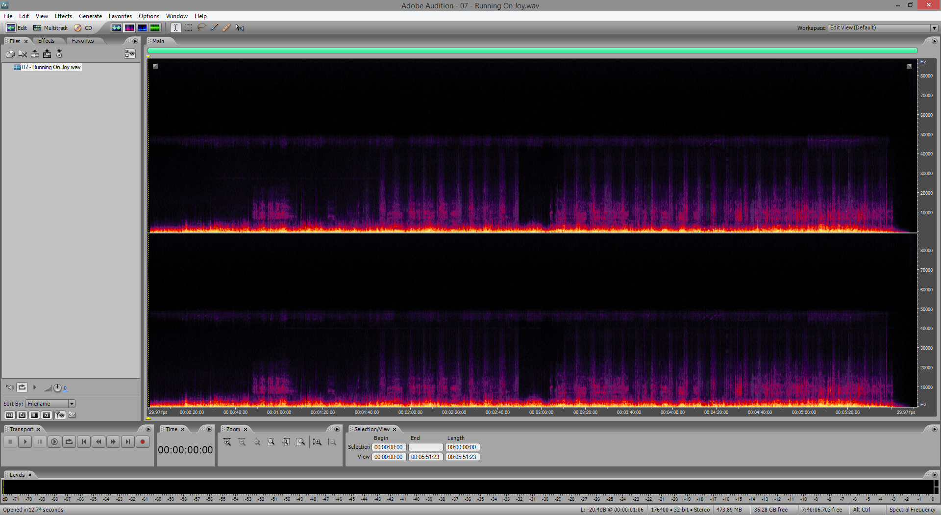Open Selection/View panel options menu arrow

pos(934,429)
